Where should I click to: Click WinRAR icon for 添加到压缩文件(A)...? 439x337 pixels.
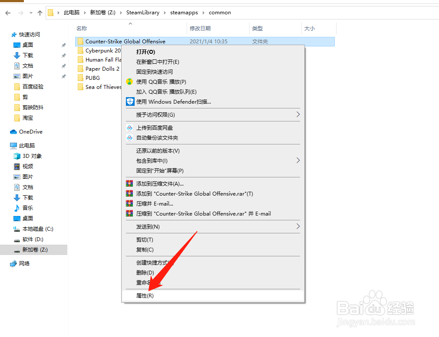[x=129, y=183]
